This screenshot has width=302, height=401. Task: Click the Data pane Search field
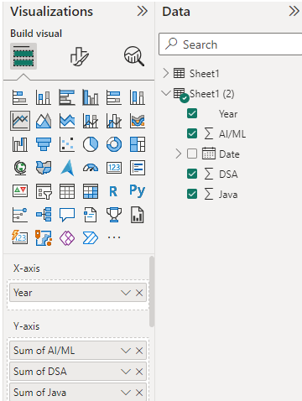(231, 44)
